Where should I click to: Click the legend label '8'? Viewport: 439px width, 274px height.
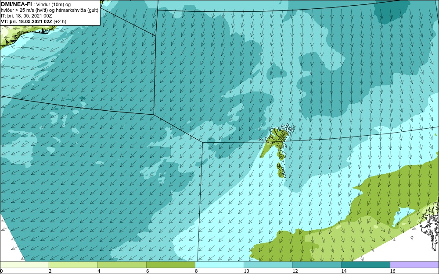coord(197,271)
